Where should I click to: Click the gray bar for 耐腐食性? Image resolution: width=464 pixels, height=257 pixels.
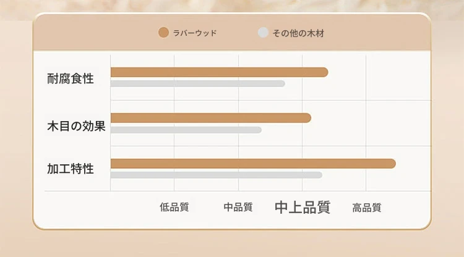198,83
